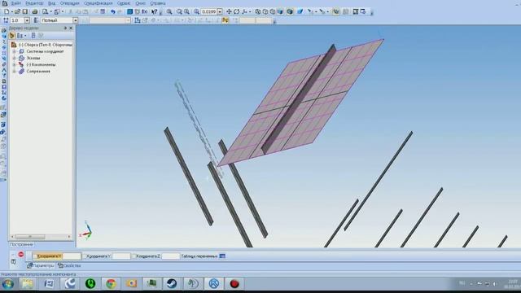Open the Окно menu
The height and width of the screenshot is (293, 521).
(140, 3)
